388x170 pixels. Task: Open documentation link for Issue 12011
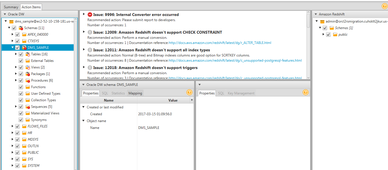tap(235, 60)
